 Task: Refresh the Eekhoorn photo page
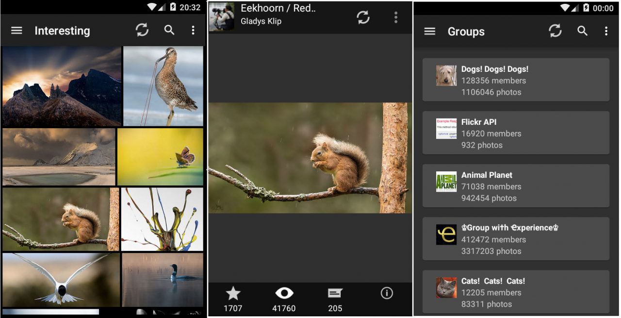363,17
